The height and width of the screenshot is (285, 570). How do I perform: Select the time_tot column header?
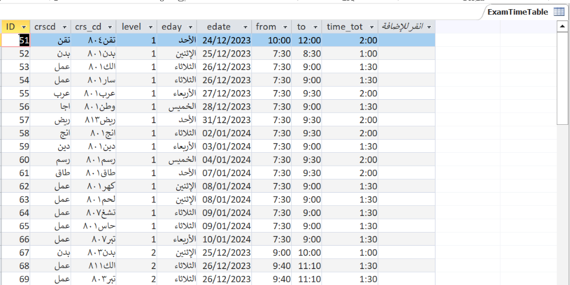point(350,27)
